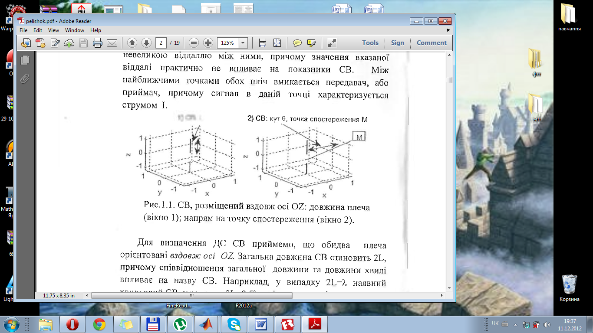
Task: Click the UK language indicator in tray
Action: click(x=495, y=323)
